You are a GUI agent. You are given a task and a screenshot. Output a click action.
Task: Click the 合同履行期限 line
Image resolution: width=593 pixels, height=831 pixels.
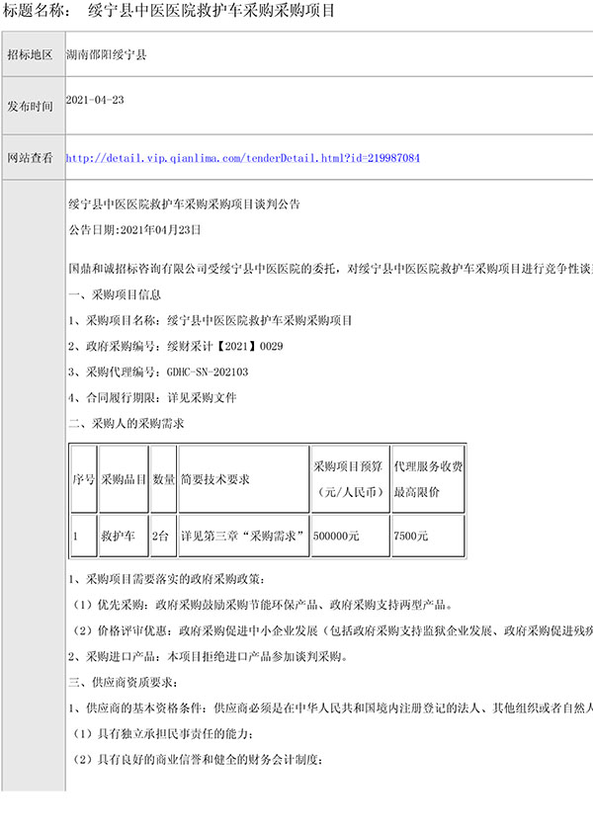(x=152, y=398)
